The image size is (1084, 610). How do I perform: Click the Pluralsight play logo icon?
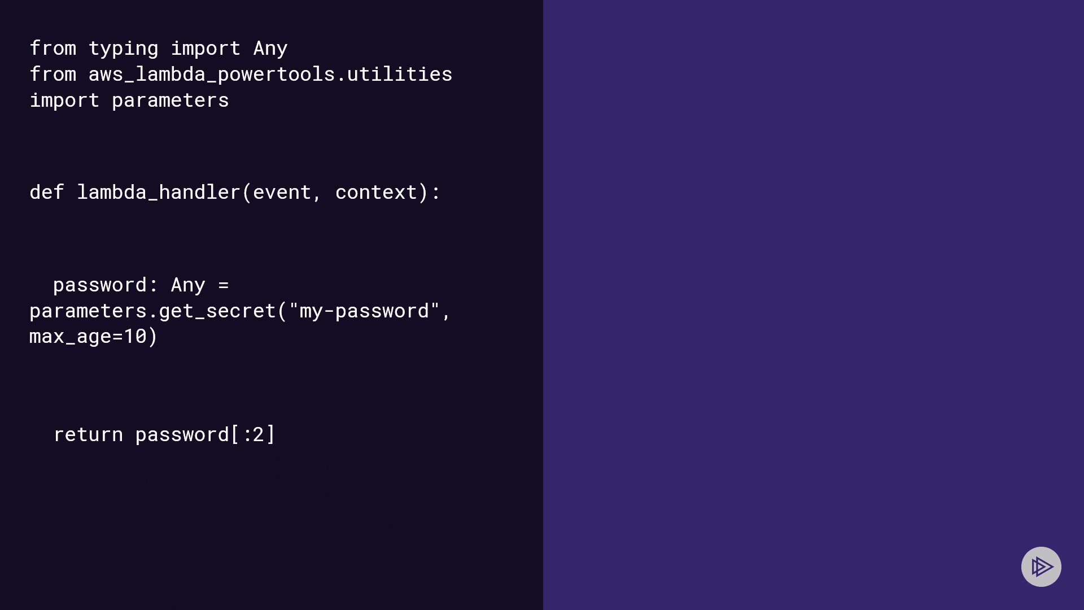1041,567
